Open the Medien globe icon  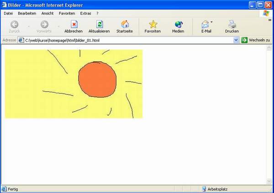(x=179, y=25)
